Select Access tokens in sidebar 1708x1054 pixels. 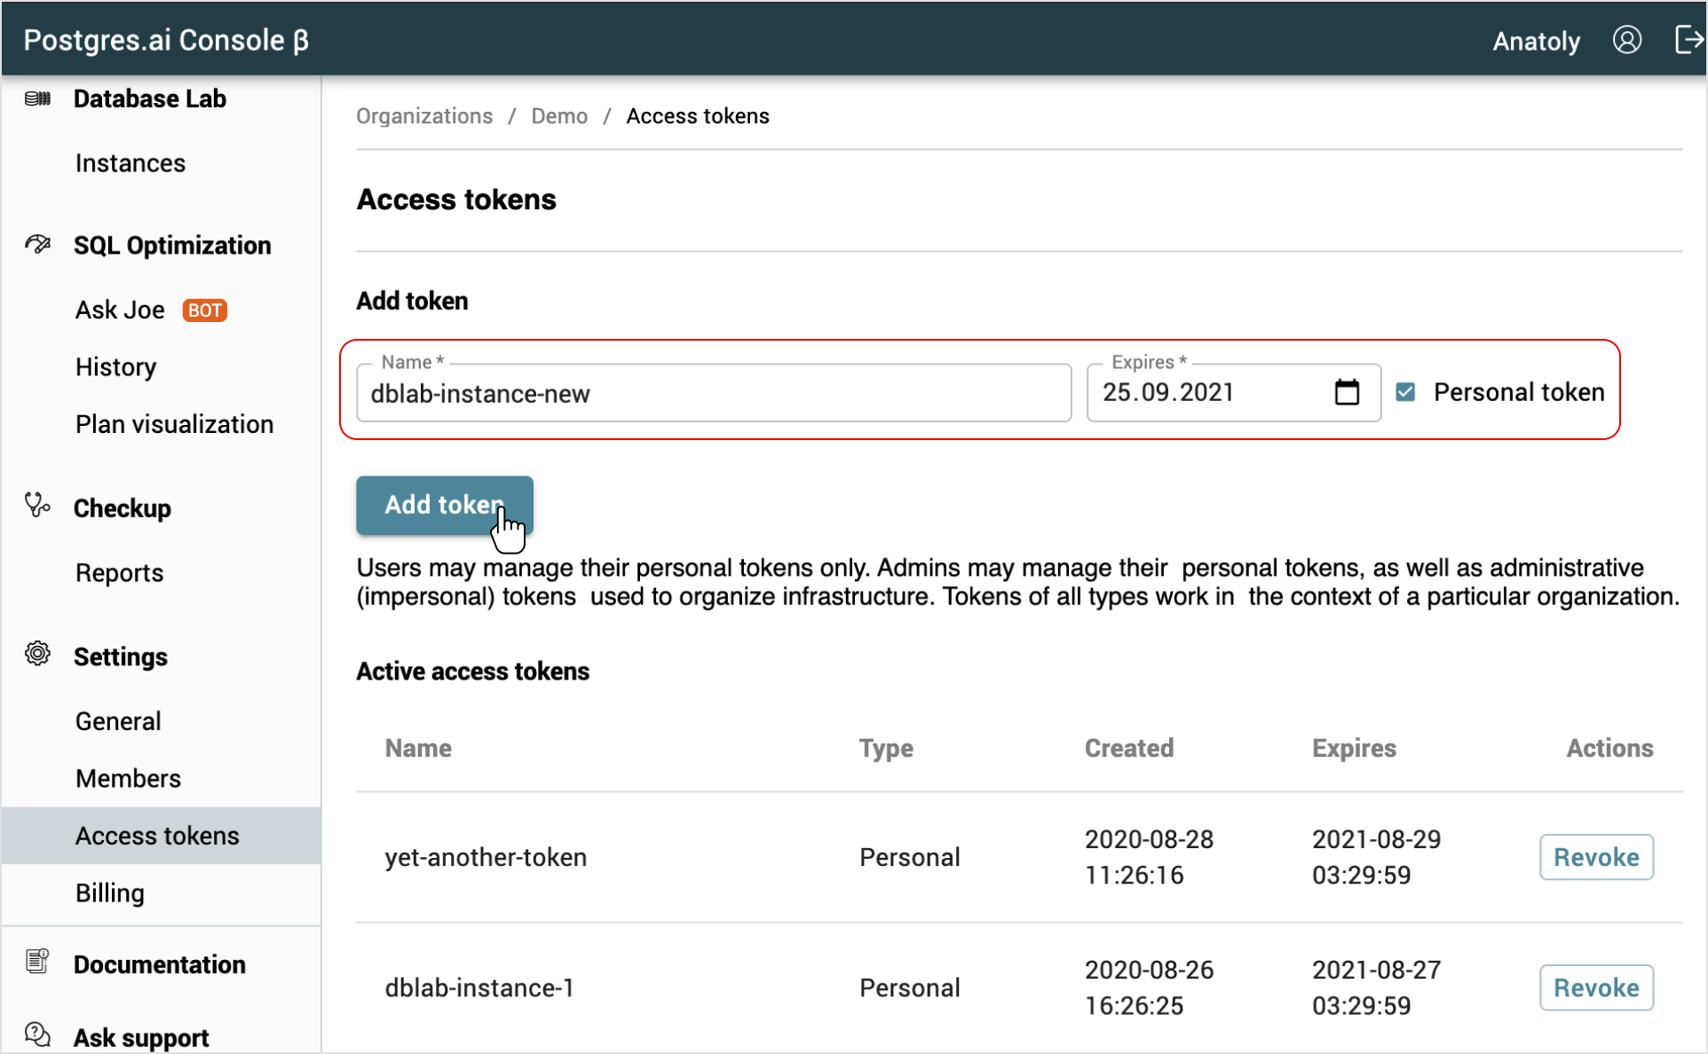[x=161, y=836]
